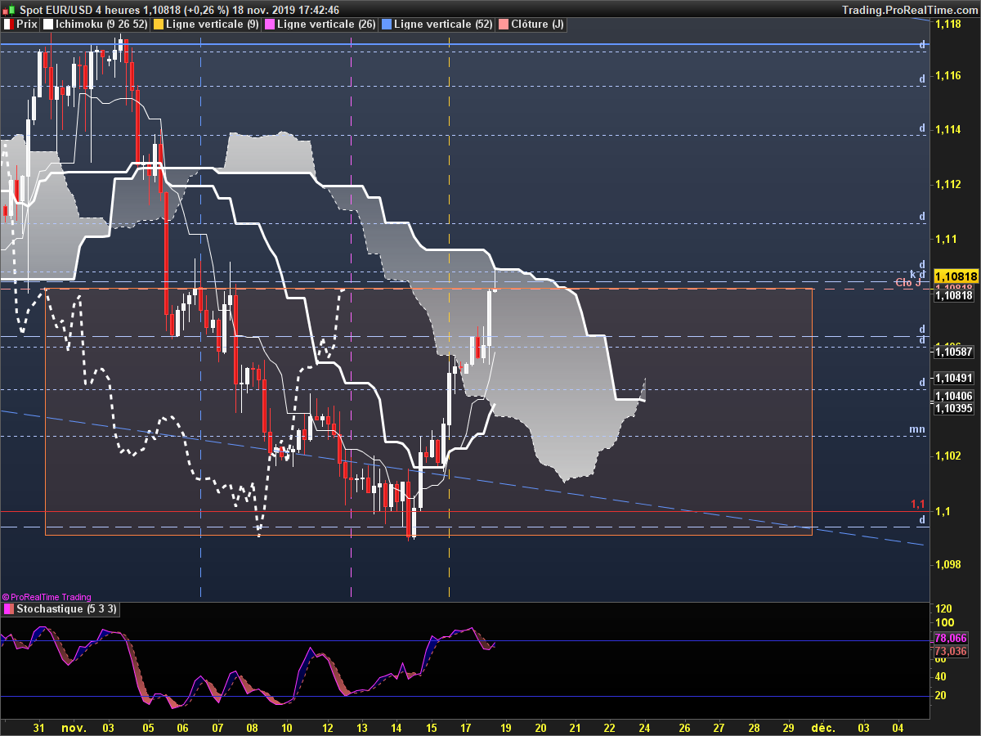Open the Clôture (J) indicator label
This screenshot has width=981, height=736.
(537, 25)
